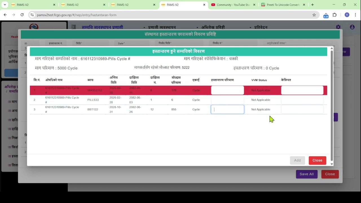Viewport: 361px width, 203px height.
Task: Switch to third PAMS-V2 tab
Action: point(133,5)
